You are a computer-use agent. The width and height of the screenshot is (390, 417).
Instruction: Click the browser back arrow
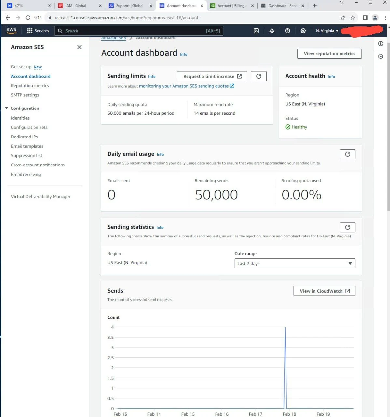[8, 18]
